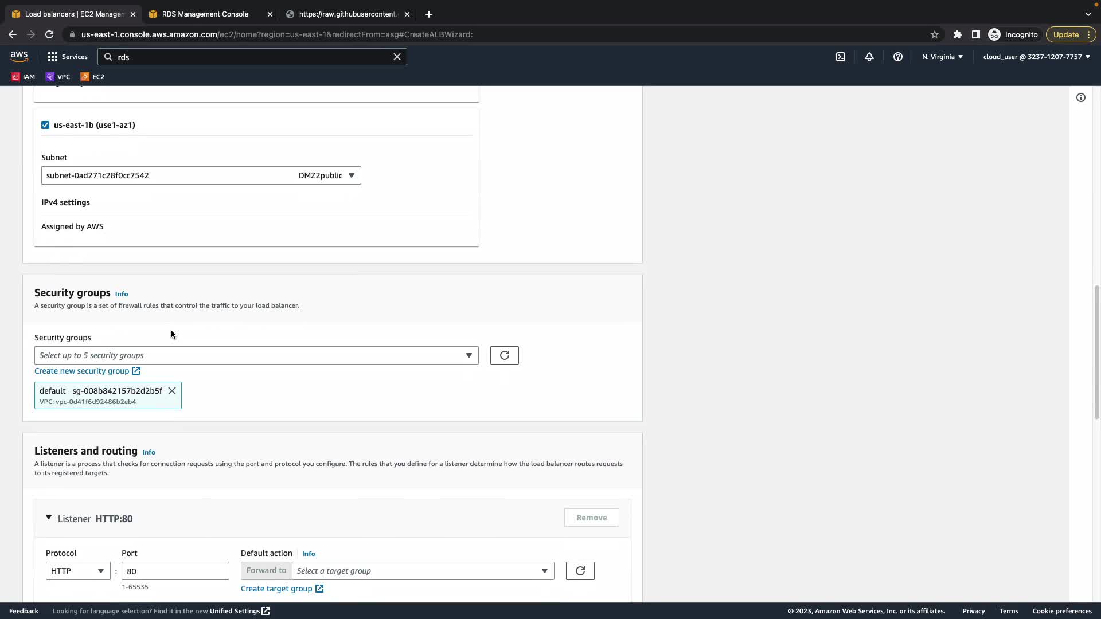Open Select a target group dropdown
1101x619 pixels.
click(423, 571)
